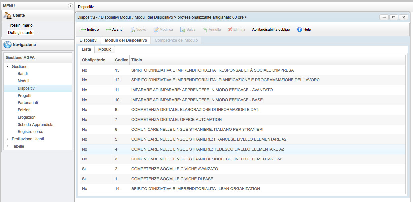Toggle Abilita/disabilita obbligo
Image resolution: width=413 pixels, height=202 pixels.
click(x=271, y=30)
